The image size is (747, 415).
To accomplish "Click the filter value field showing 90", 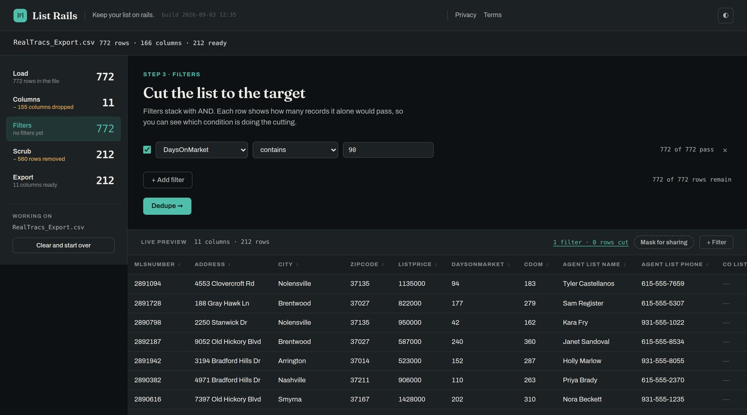I will click(x=388, y=150).
